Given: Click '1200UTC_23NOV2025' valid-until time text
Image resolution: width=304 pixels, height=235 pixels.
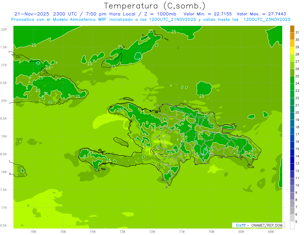Looking at the screenshot, I should (267, 20).
